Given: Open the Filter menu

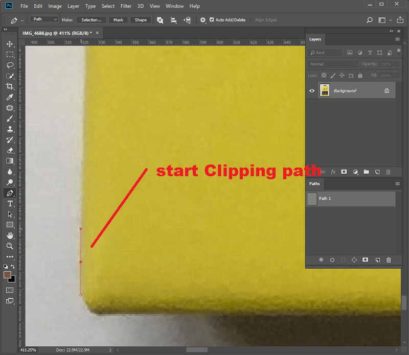Looking at the screenshot, I should click(x=126, y=6).
